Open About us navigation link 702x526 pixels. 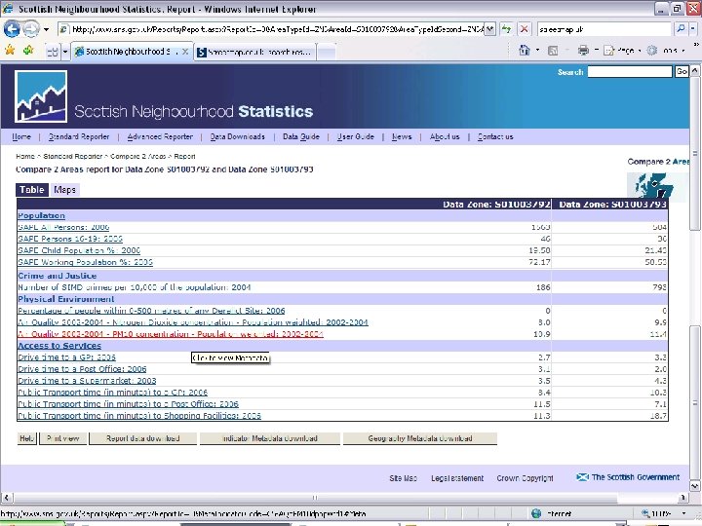[x=445, y=137]
